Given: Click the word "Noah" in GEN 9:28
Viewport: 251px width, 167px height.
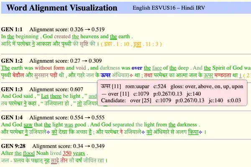Looking at the screenshot, I should (42, 153).
